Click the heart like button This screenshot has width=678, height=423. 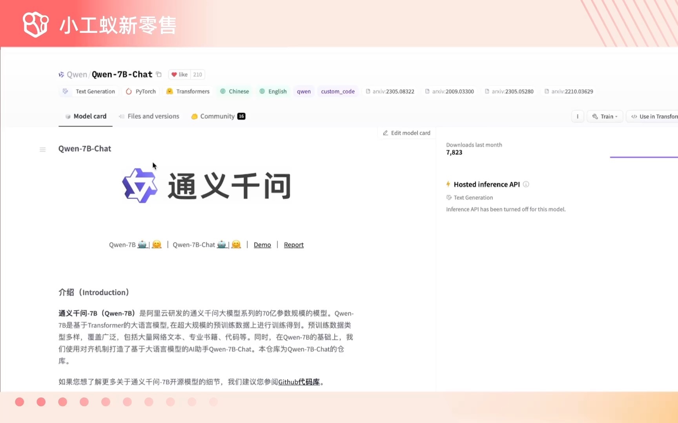point(179,74)
